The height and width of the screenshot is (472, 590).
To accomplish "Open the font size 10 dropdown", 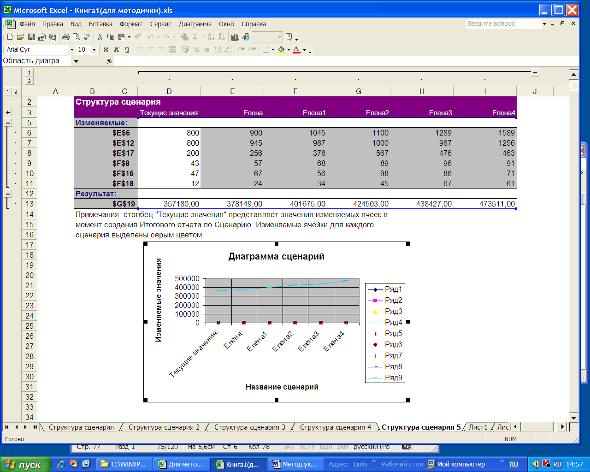I will point(94,50).
